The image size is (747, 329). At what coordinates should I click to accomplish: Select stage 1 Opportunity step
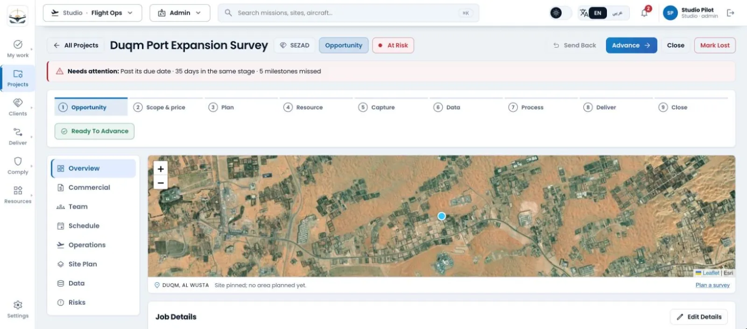click(x=91, y=107)
